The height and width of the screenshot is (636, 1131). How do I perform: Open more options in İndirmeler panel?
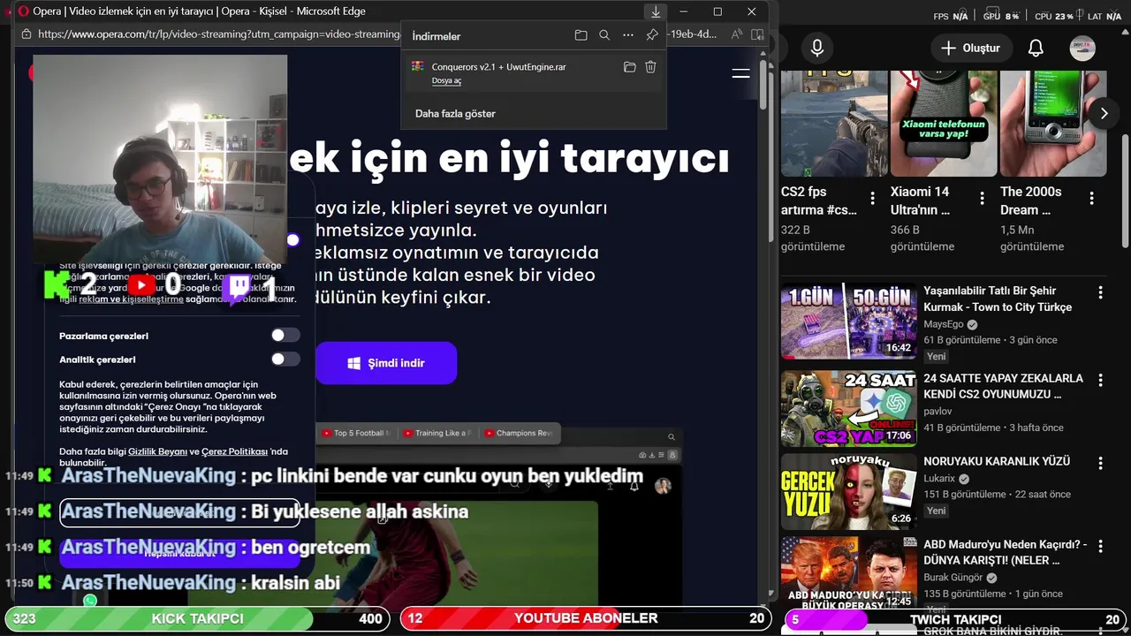[x=628, y=35]
